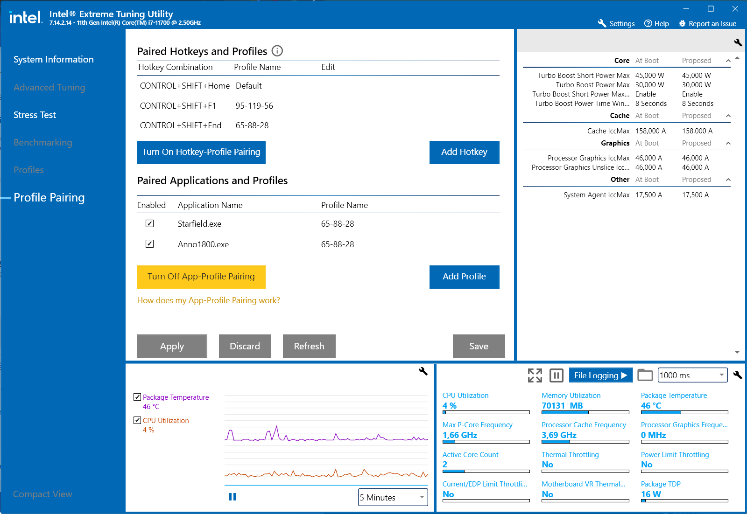Select the CONTROL+SHIFT+Home hotkey row

coord(318,86)
